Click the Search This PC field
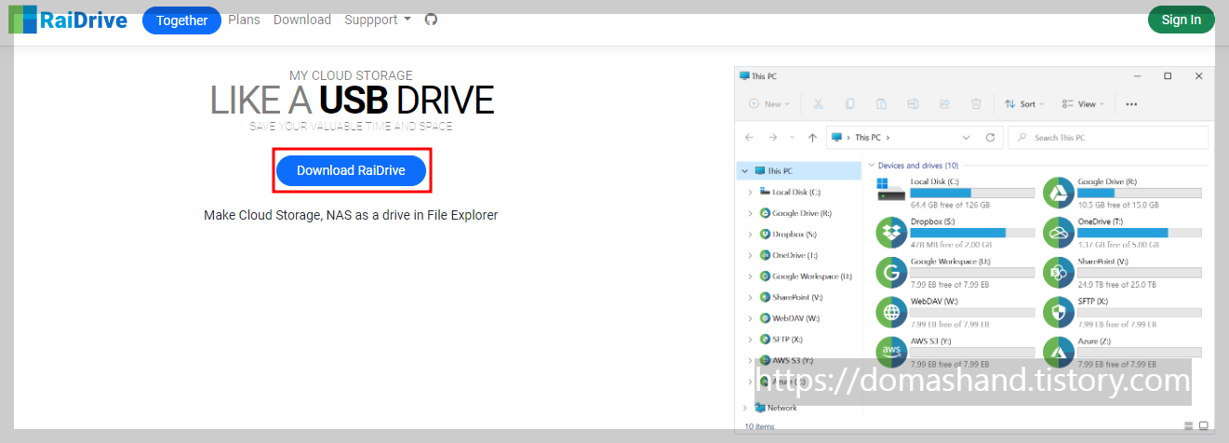This screenshot has width=1229, height=443. point(1108,137)
